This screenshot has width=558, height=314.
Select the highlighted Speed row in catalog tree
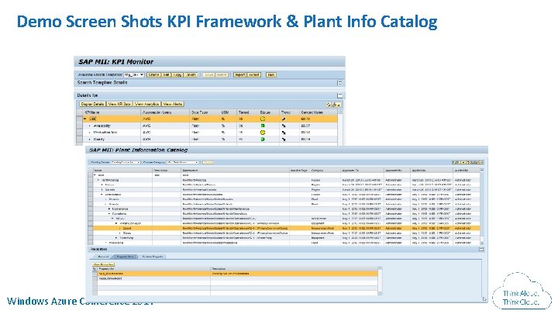[287, 228]
